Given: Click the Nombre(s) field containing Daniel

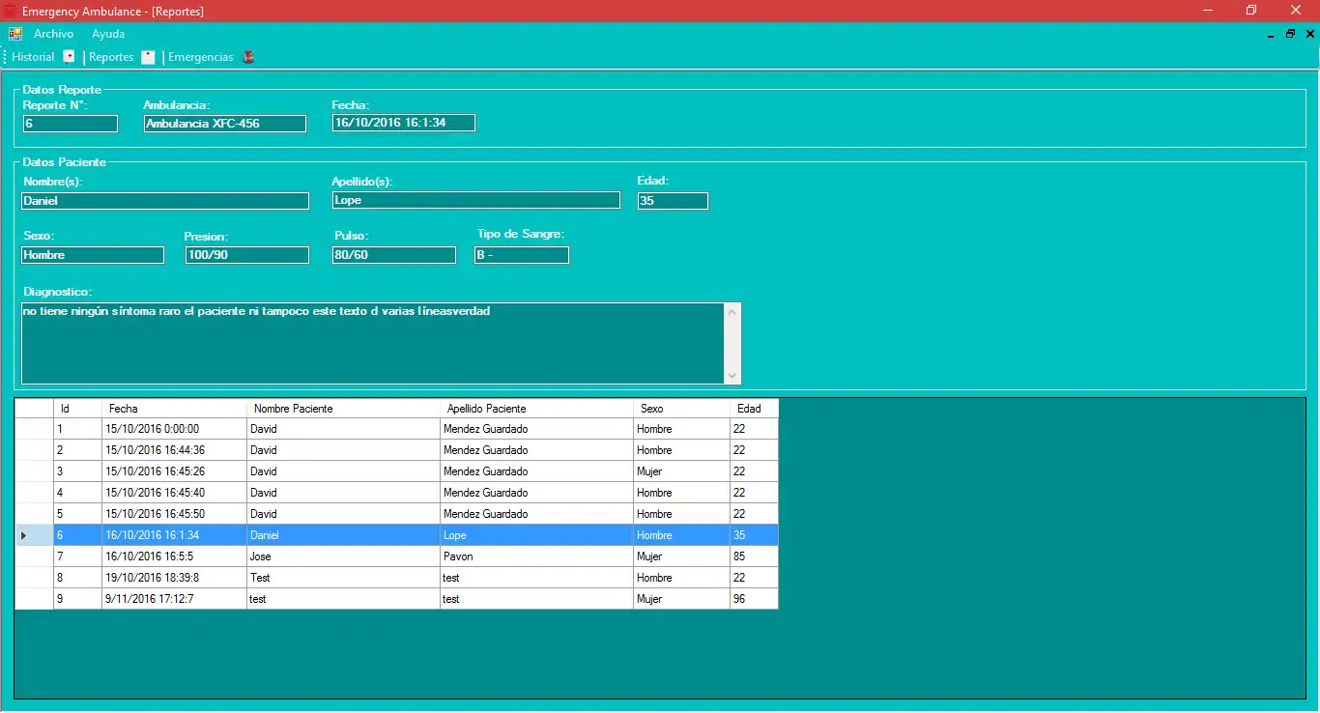Looking at the screenshot, I should (165, 201).
